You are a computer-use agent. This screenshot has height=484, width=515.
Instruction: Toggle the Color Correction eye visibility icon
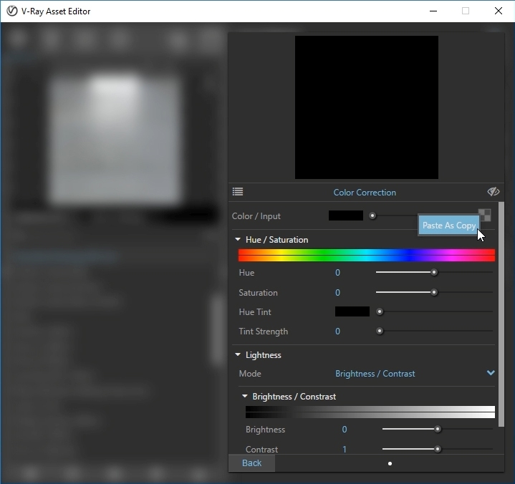coord(493,192)
